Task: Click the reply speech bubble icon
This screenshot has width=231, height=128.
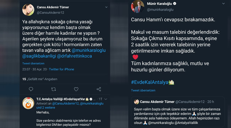Action: pyautogui.click(x=31, y=89)
